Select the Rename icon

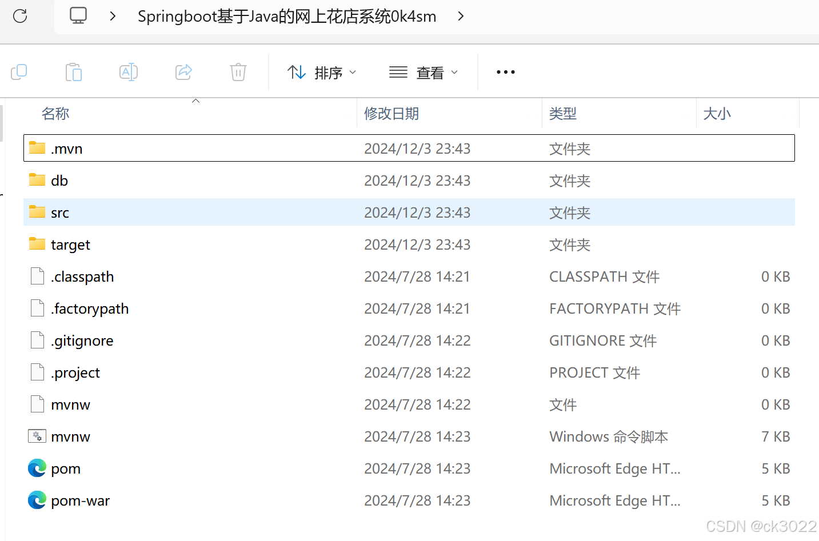tap(128, 72)
